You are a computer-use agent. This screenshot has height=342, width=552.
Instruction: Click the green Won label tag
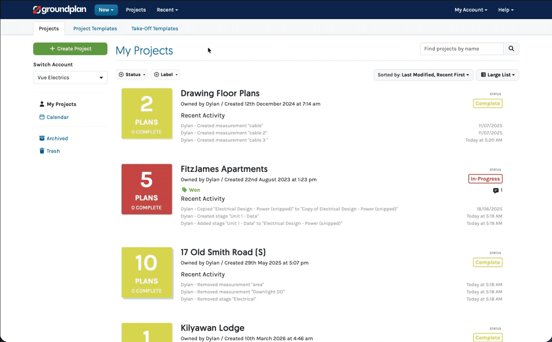(x=191, y=190)
